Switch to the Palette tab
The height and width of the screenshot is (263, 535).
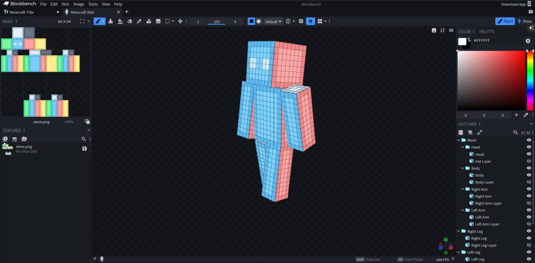tap(486, 32)
